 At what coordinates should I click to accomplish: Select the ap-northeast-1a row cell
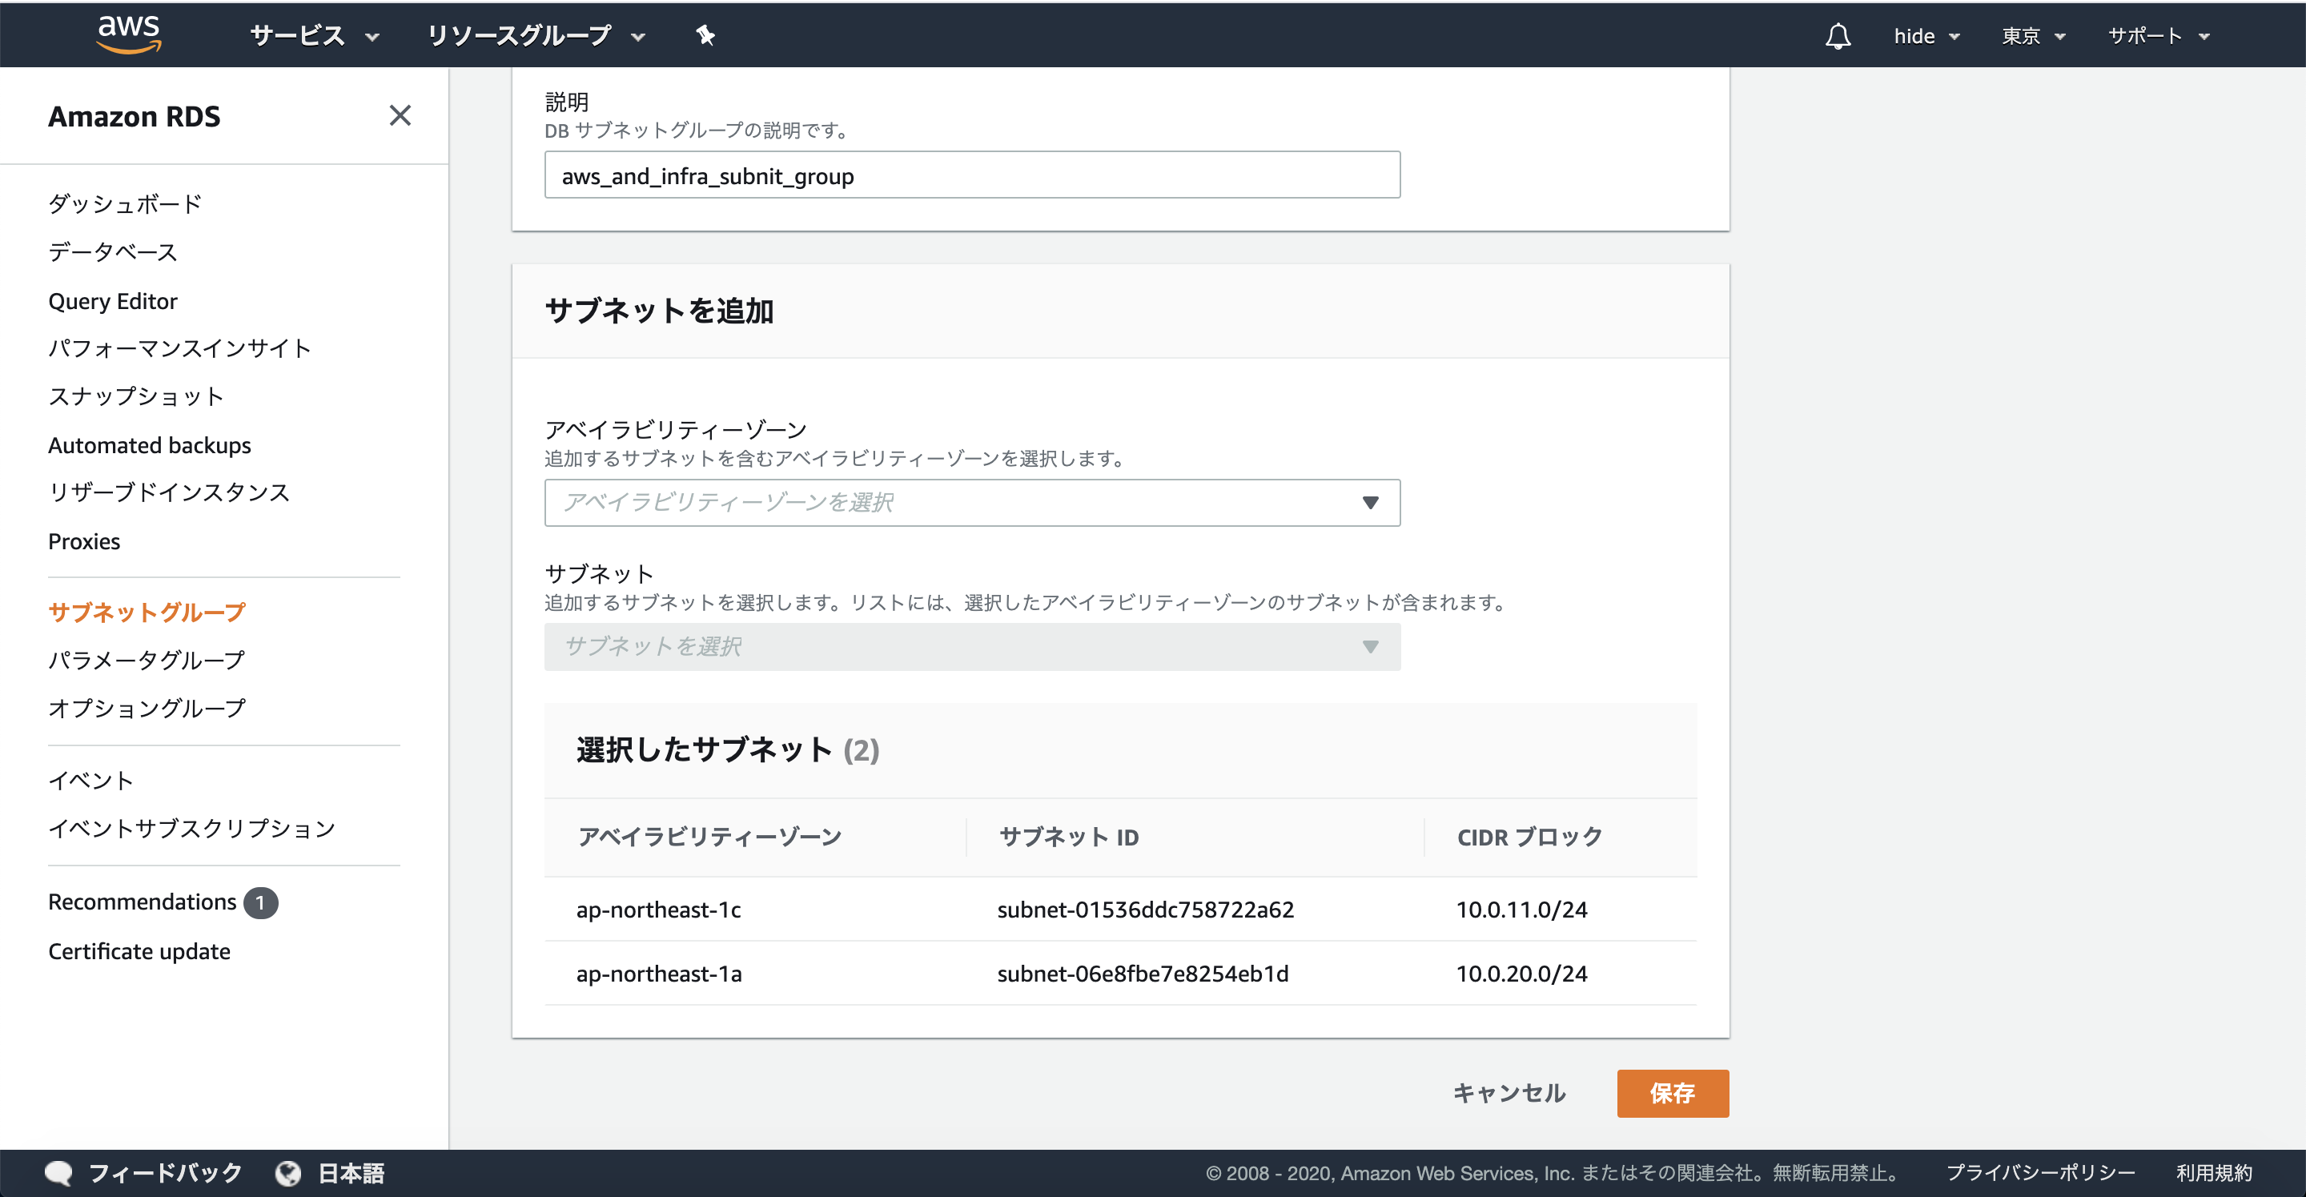[x=659, y=974]
